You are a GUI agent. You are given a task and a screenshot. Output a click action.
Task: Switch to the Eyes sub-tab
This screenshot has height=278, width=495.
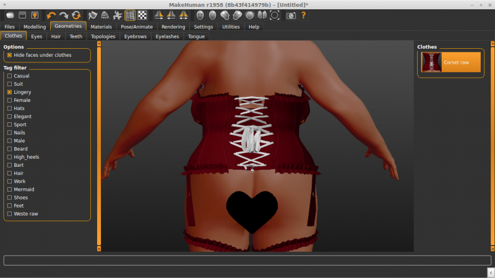(37, 36)
